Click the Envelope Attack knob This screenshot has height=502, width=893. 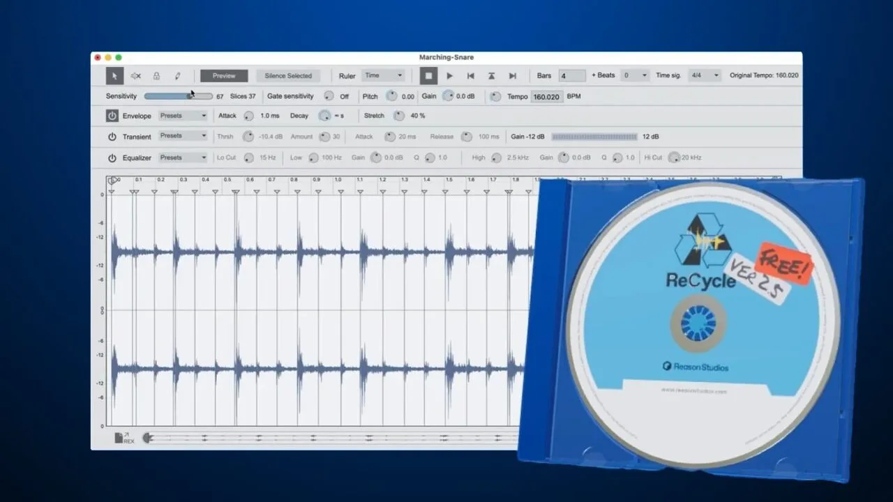pyautogui.click(x=248, y=116)
